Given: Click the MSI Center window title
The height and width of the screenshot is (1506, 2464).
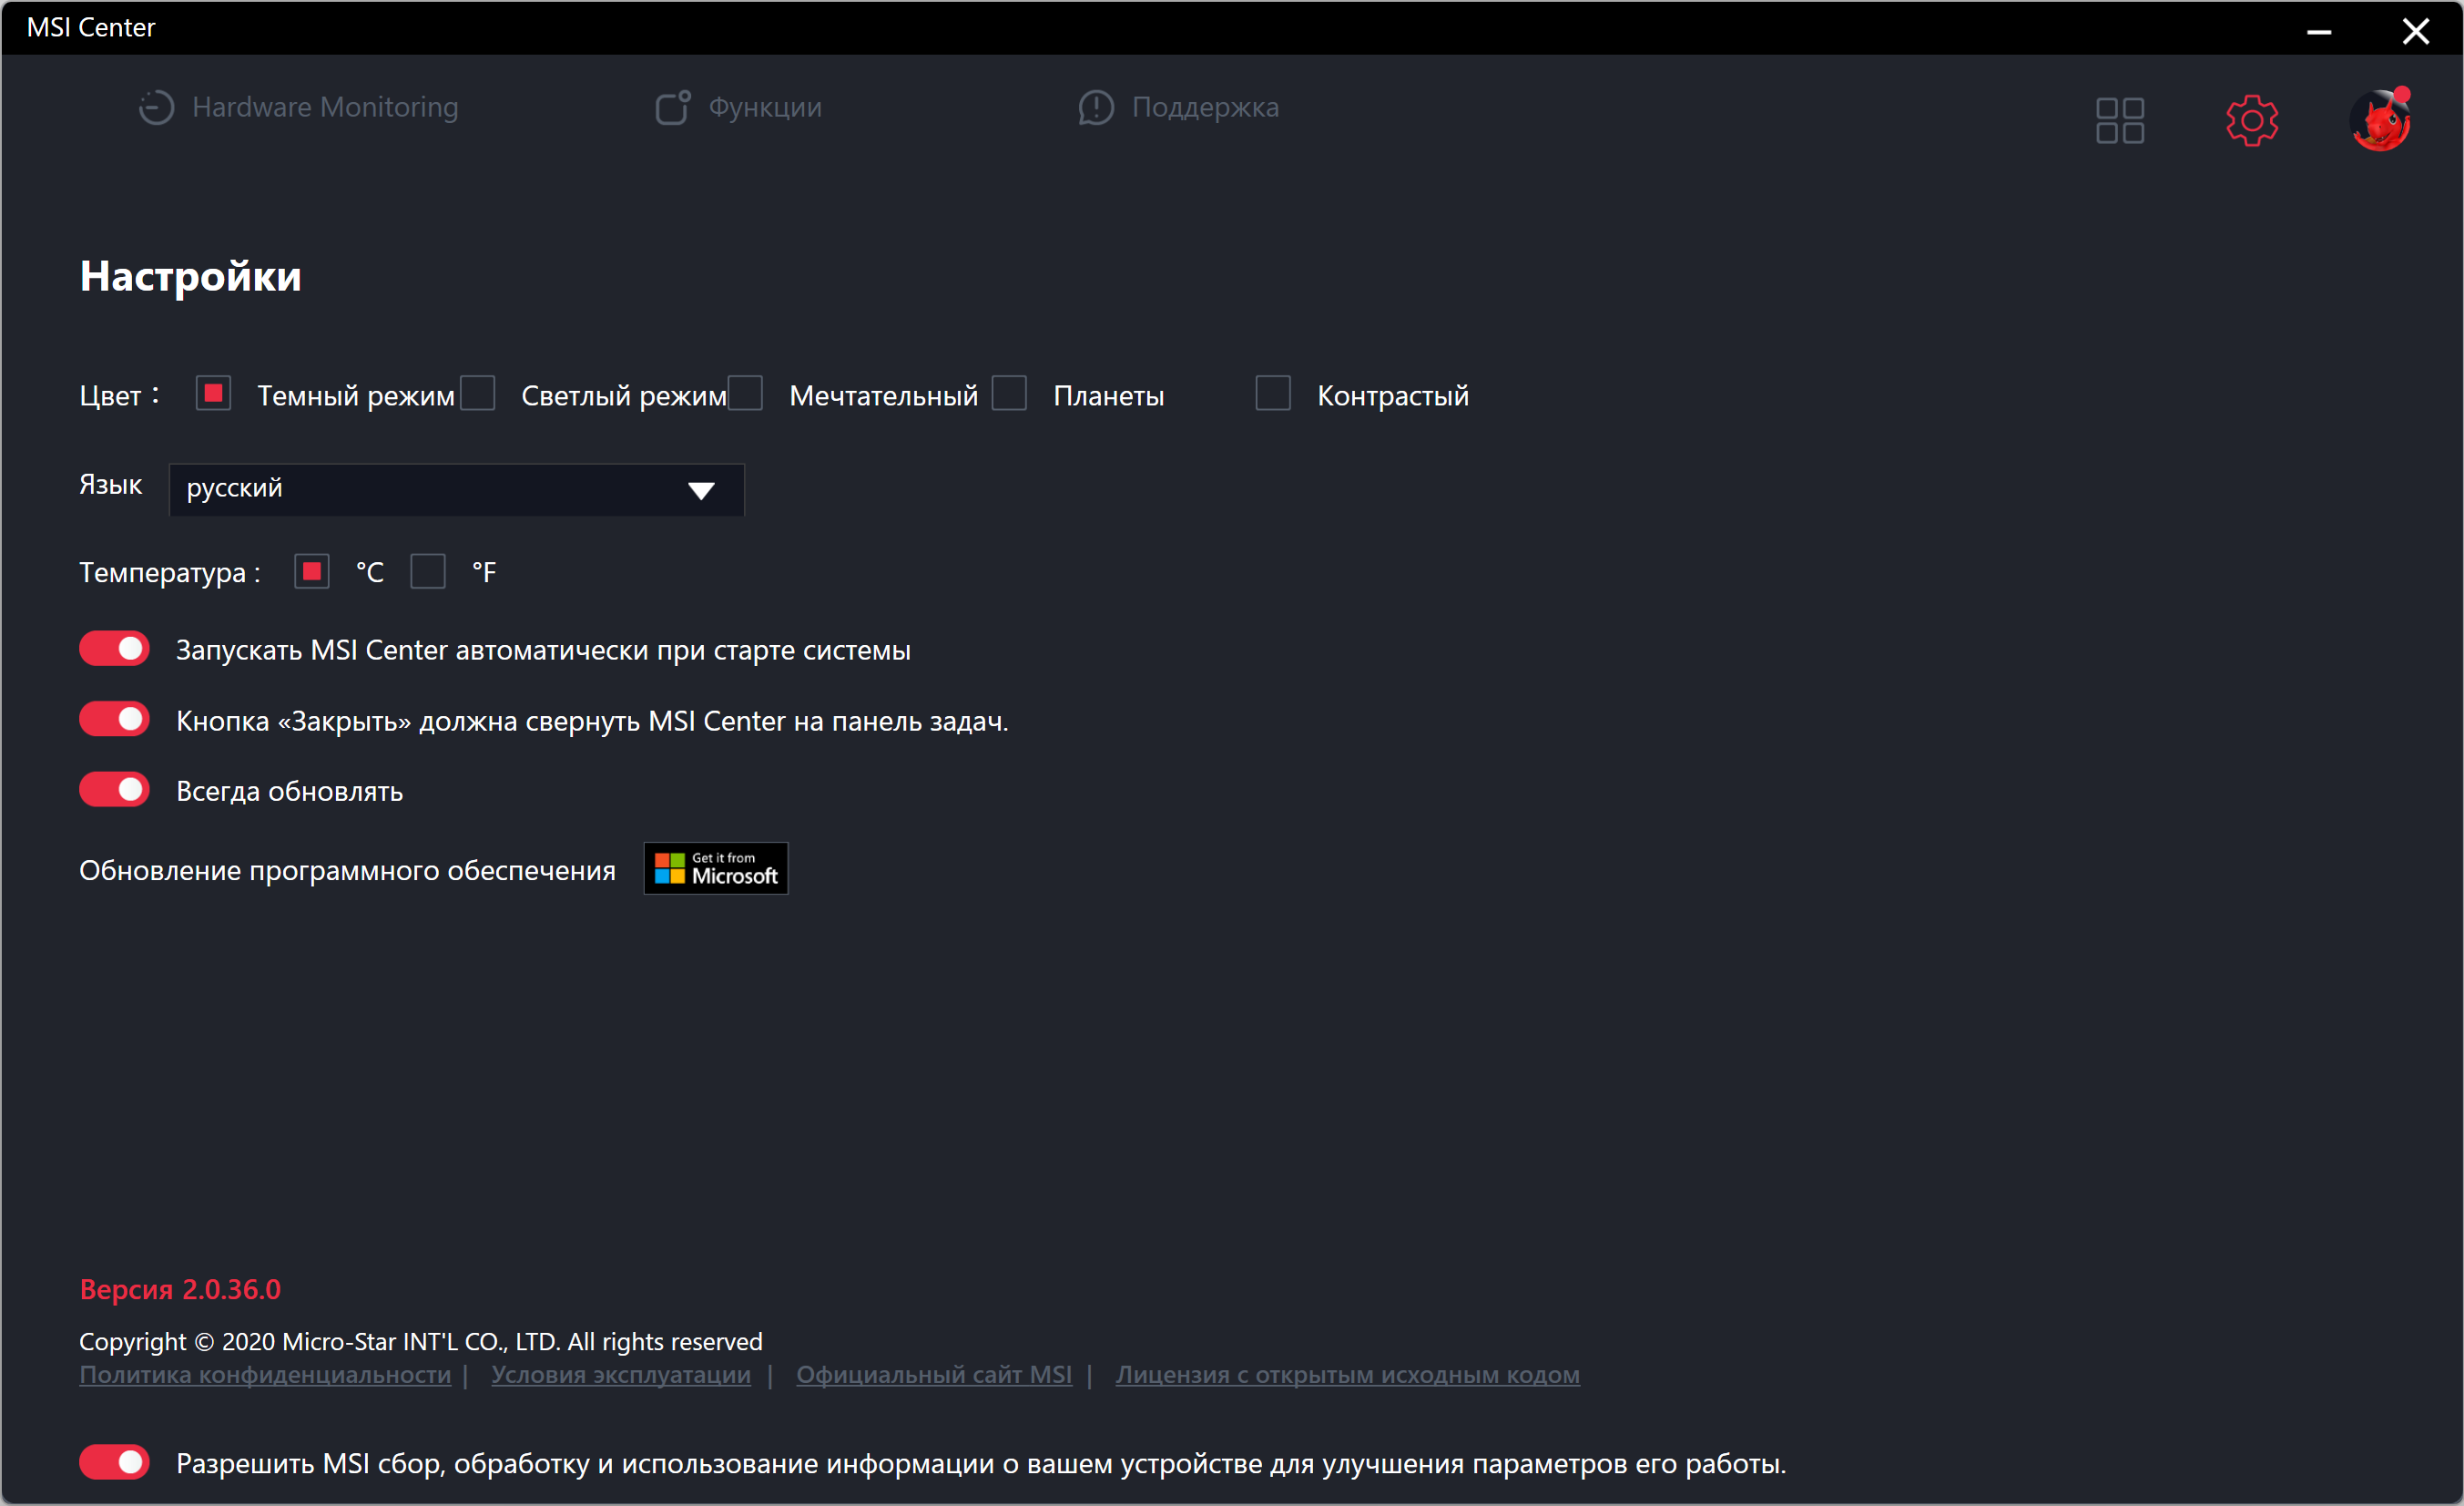Looking at the screenshot, I should pyautogui.click(x=91, y=27).
